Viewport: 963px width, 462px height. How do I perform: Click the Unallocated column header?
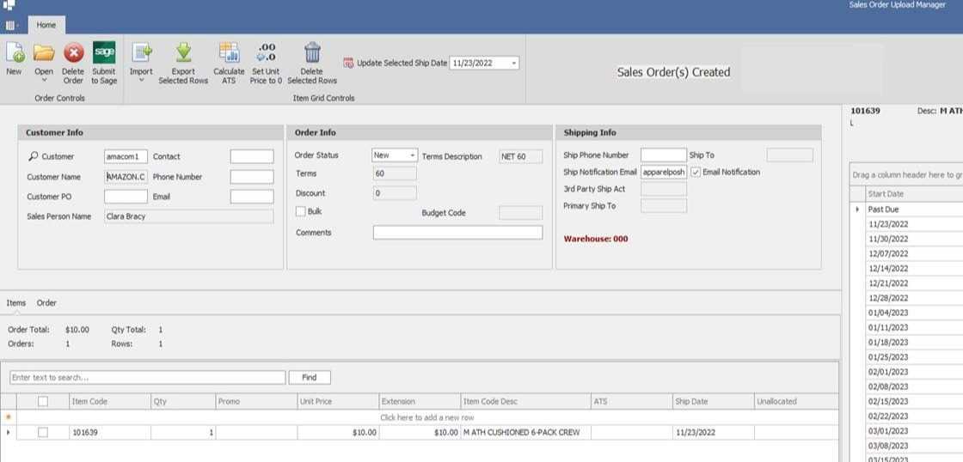[x=796, y=401]
